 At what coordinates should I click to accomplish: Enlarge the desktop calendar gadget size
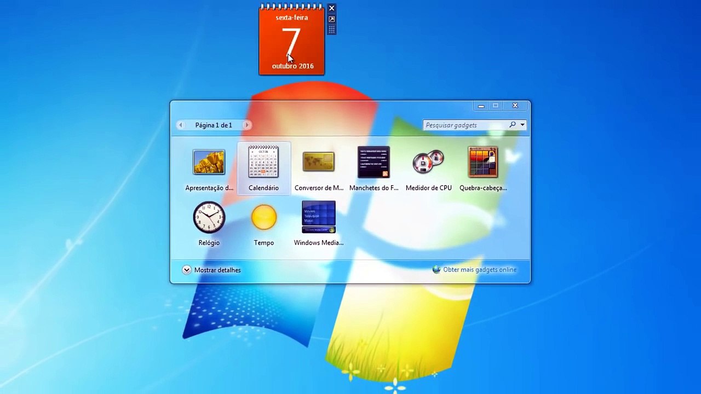click(x=331, y=19)
